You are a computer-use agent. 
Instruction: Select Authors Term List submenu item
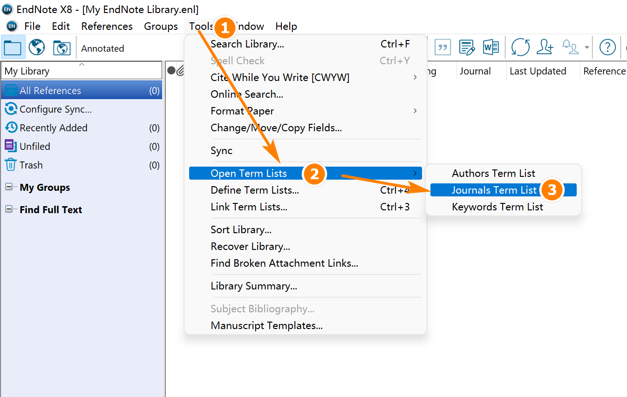[504, 173]
